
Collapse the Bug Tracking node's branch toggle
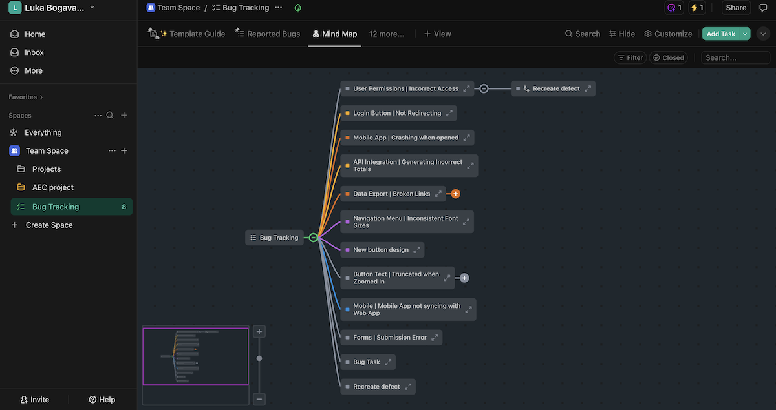(x=312, y=237)
